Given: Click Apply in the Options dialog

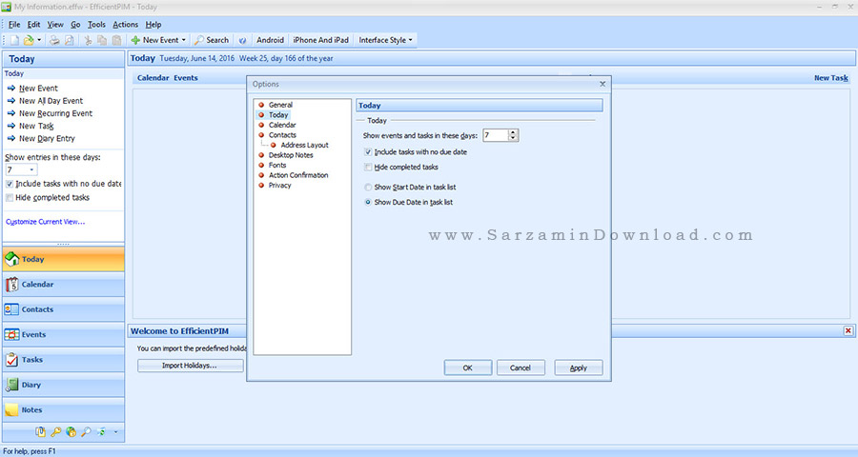Looking at the screenshot, I should [579, 368].
